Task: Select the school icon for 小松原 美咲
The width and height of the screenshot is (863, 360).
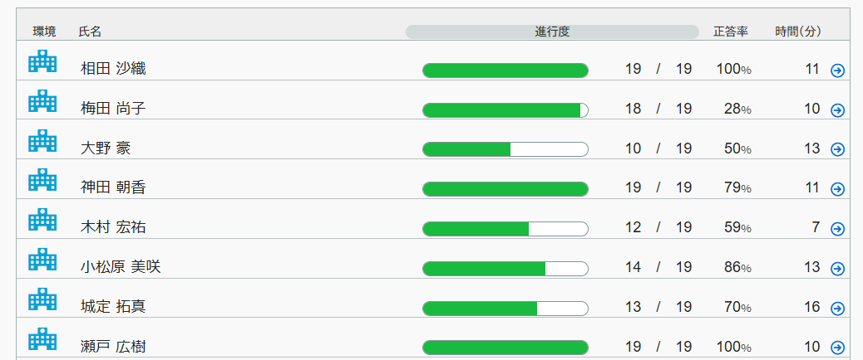Action: click(42, 260)
